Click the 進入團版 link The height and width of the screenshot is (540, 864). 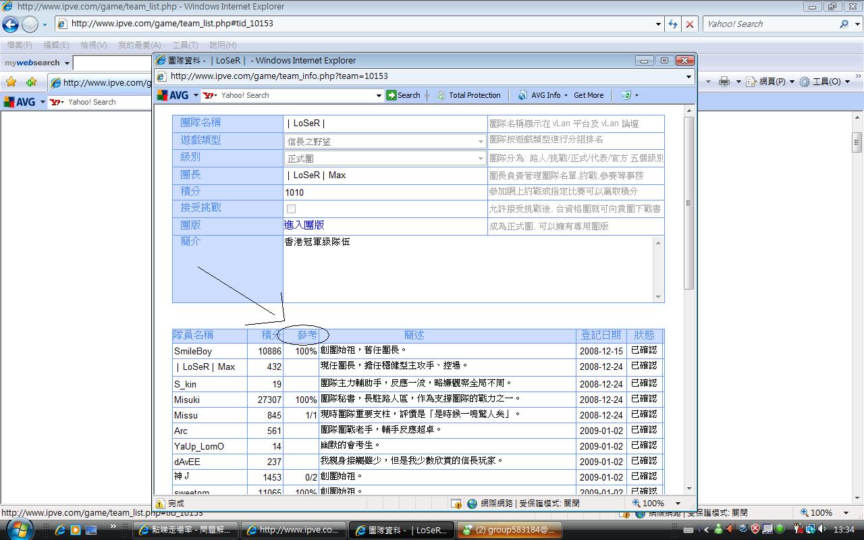(304, 225)
